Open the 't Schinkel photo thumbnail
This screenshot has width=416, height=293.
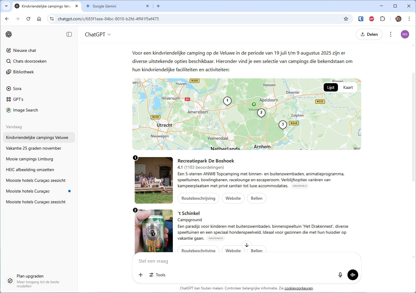[x=154, y=231]
